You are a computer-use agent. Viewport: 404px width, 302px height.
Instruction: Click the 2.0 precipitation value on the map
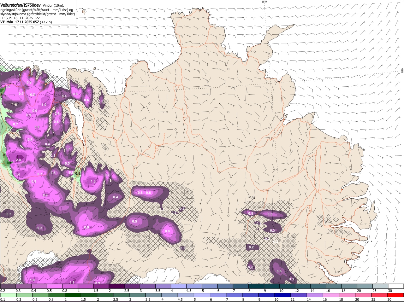18,160
